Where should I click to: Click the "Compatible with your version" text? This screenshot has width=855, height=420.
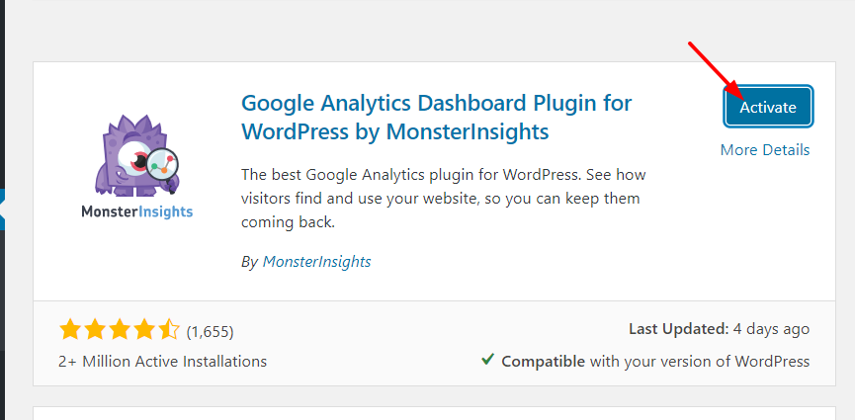[x=655, y=362]
